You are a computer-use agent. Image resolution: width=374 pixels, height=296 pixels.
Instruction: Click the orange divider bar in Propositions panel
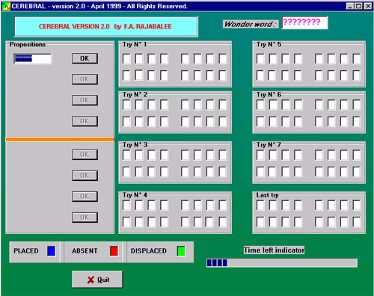[60, 139]
